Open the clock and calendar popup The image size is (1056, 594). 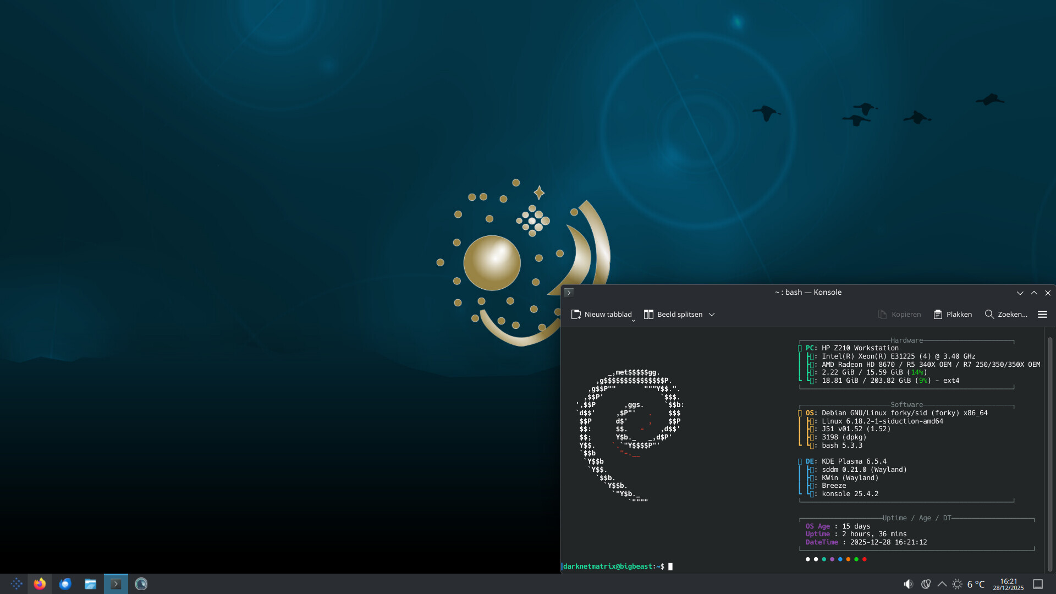point(1008,584)
